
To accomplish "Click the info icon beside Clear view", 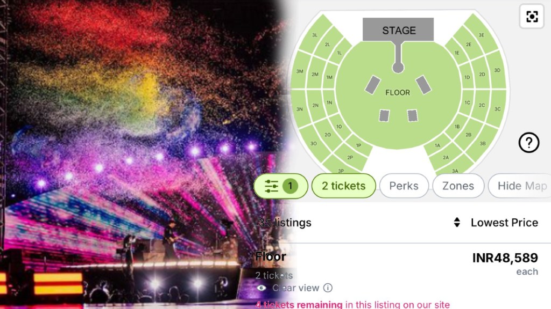I will 328,288.
